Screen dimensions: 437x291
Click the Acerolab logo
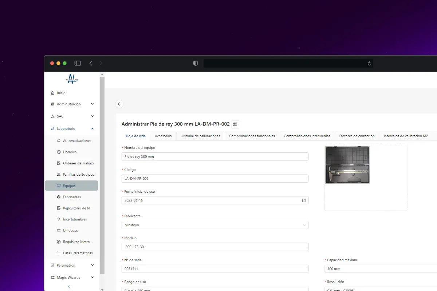point(72,79)
